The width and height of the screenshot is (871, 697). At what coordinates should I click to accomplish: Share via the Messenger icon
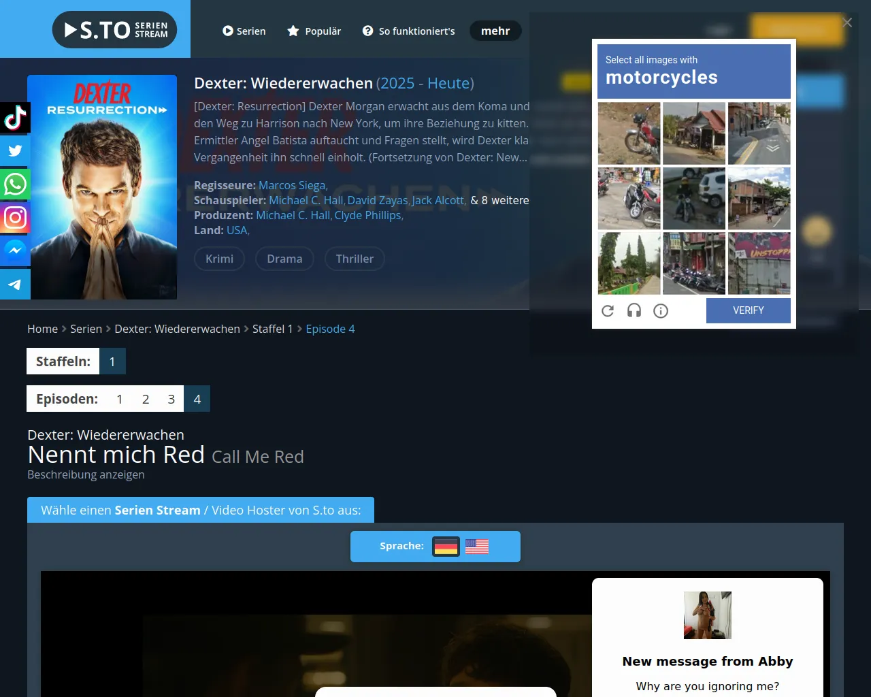coord(15,250)
